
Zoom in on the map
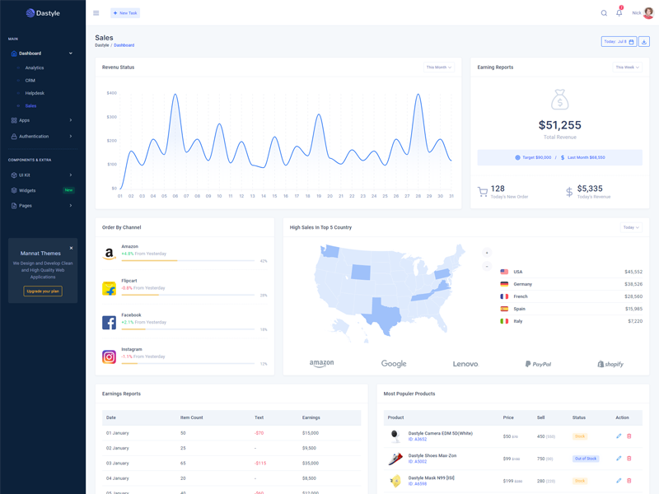[487, 253]
